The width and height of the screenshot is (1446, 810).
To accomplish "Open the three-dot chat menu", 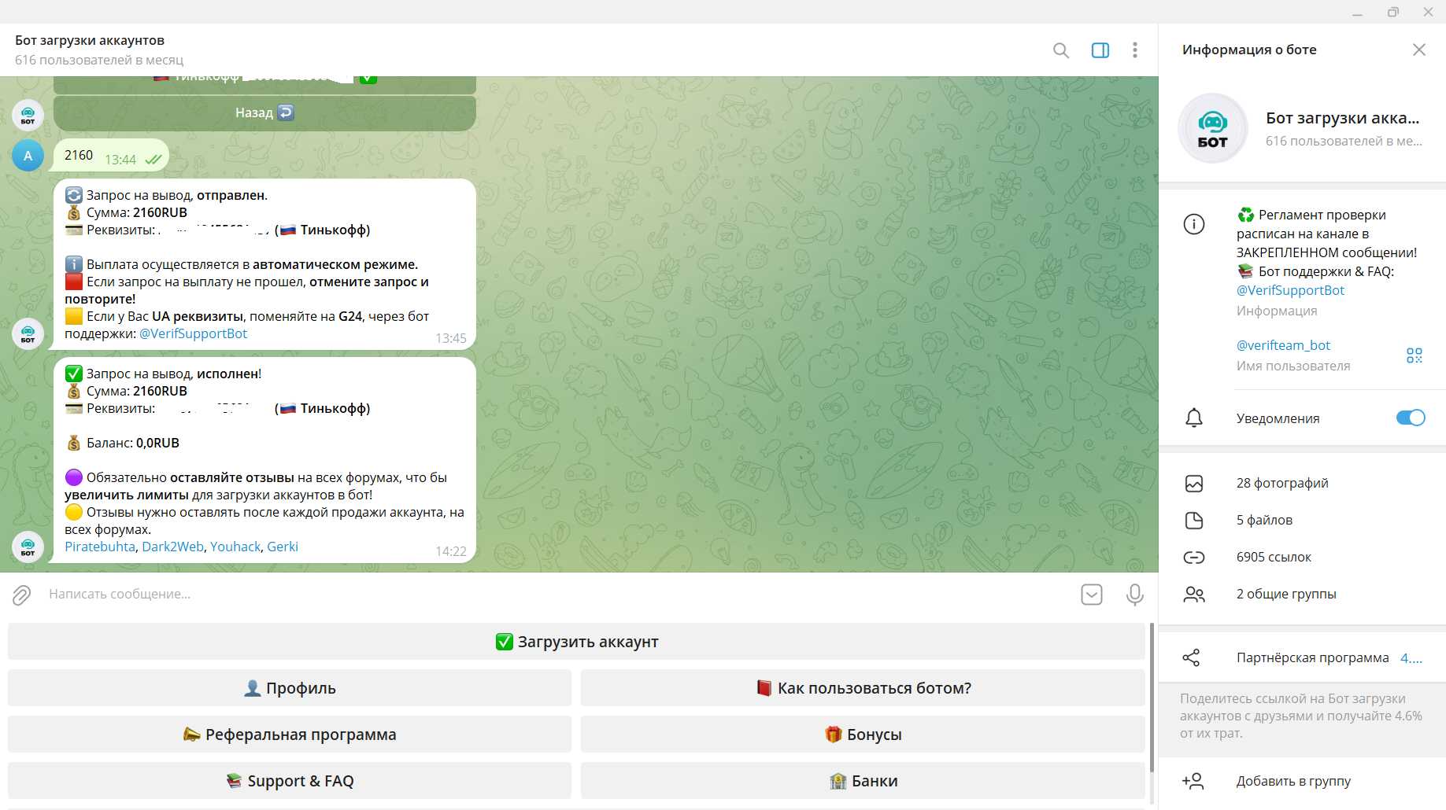I will (x=1134, y=50).
